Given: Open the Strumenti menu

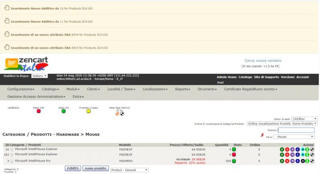Looking at the screenshot, I should point(207,89).
